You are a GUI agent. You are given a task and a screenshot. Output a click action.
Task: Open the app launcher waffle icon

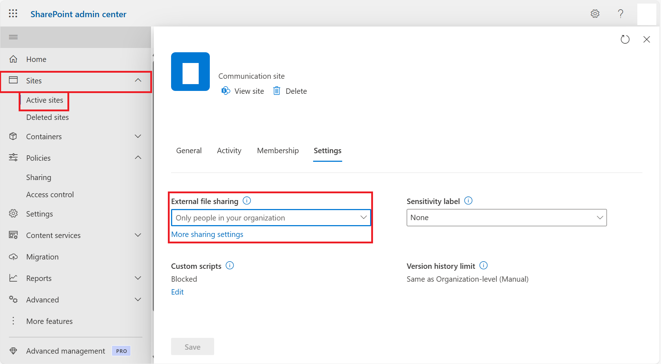13,14
